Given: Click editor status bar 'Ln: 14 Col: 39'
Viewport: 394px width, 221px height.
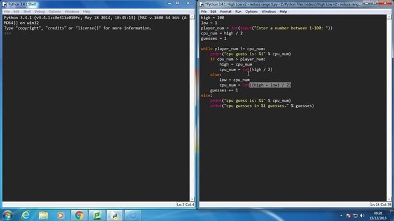Looking at the screenshot, I should pyautogui.click(x=380, y=204).
